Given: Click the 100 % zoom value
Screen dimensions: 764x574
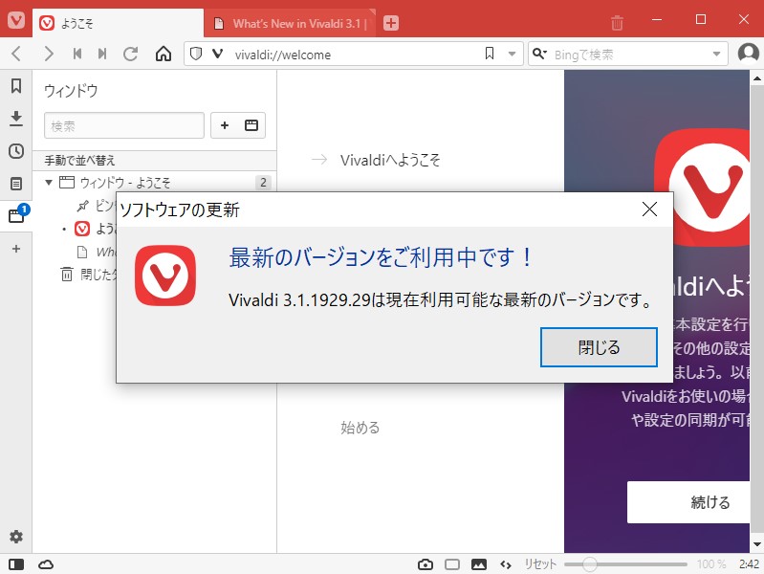Looking at the screenshot, I should [x=711, y=564].
